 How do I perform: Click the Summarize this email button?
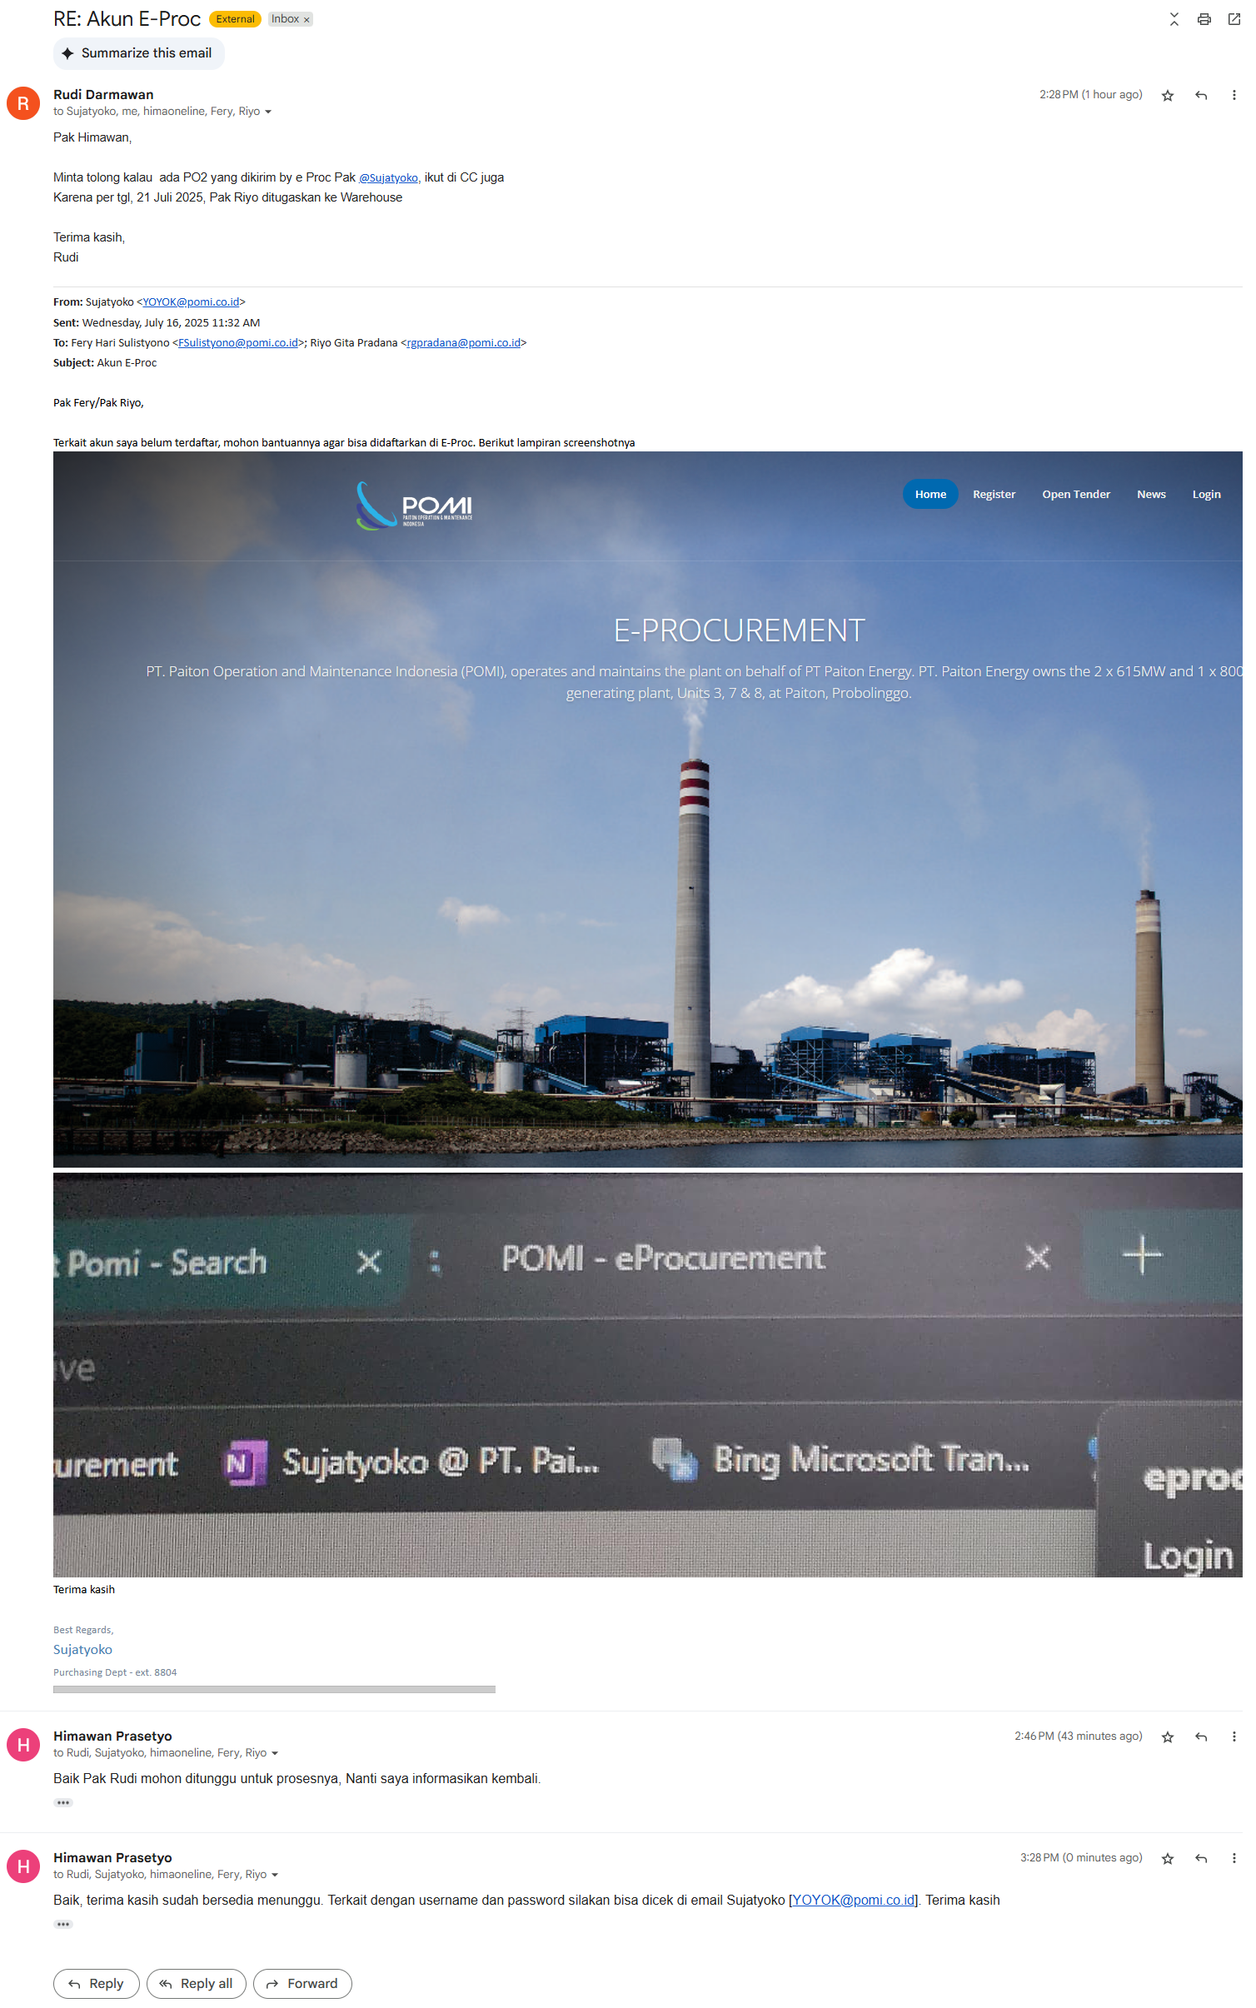coord(139,53)
